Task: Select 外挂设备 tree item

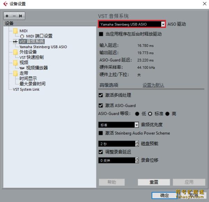Action: point(28,52)
